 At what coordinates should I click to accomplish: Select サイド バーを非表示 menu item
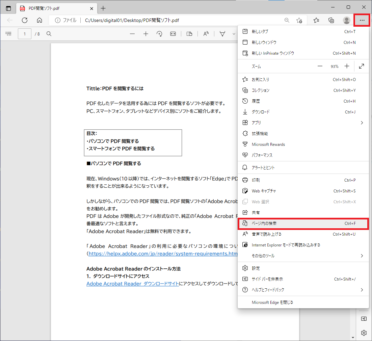coord(303,279)
